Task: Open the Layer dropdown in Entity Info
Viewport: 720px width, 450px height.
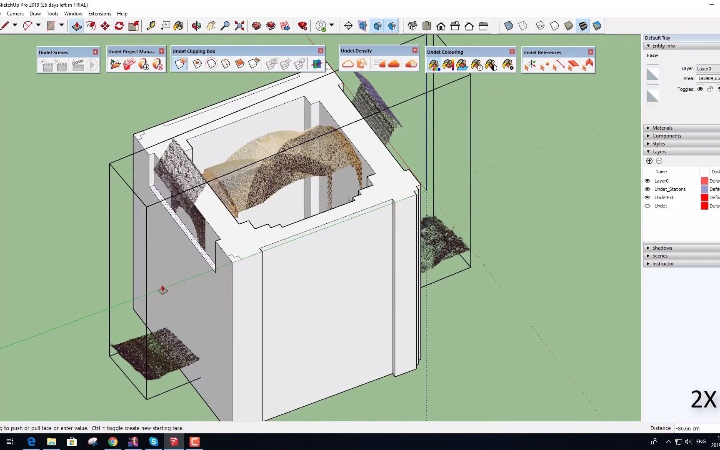Action: 707,69
